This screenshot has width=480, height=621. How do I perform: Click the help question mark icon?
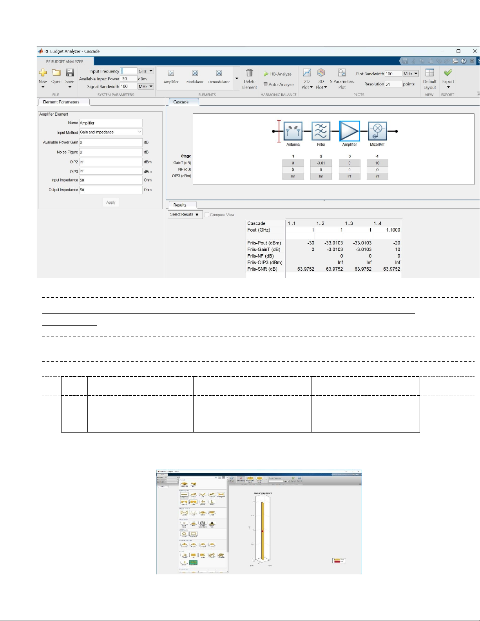click(x=464, y=61)
